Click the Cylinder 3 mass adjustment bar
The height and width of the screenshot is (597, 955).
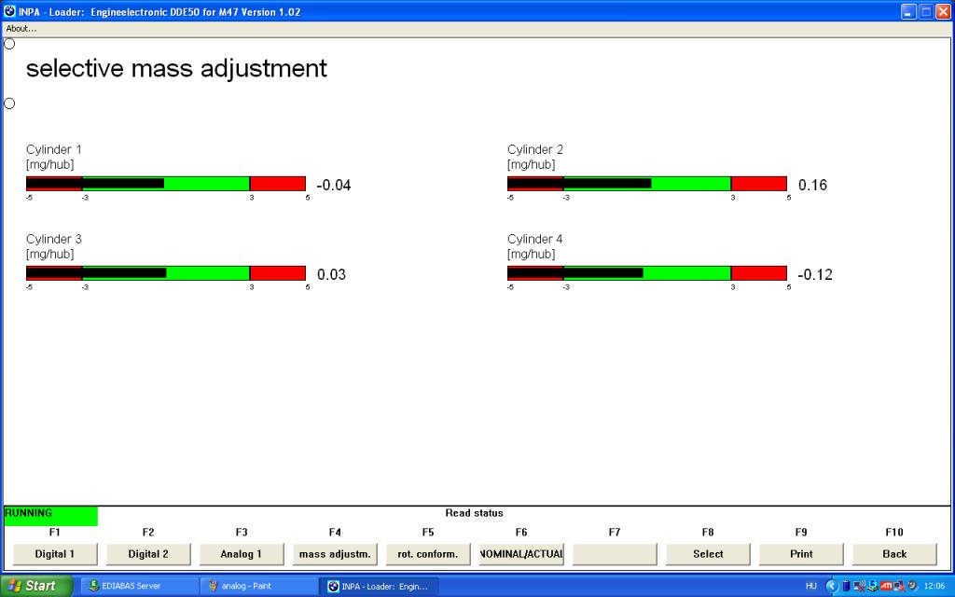166,273
